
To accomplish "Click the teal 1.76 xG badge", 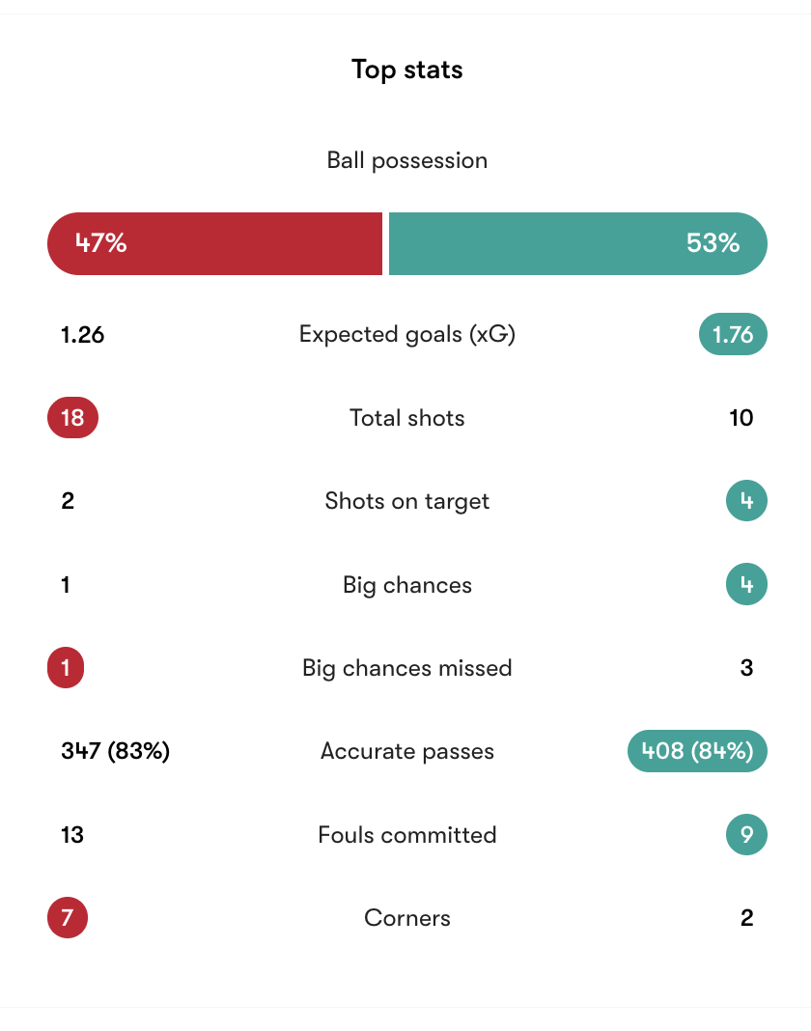I will tap(732, 334).
